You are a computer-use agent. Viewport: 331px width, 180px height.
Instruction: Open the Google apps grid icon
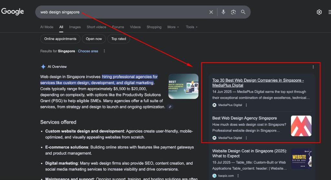[329, 12]
